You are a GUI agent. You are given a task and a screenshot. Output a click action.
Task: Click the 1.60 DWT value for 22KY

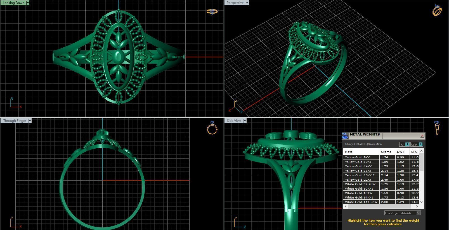point(400,180)
